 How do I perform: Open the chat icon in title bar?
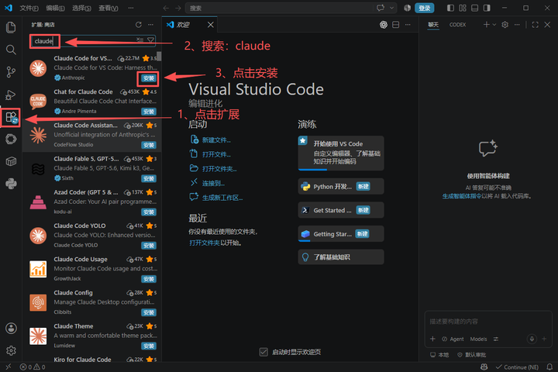381,8
